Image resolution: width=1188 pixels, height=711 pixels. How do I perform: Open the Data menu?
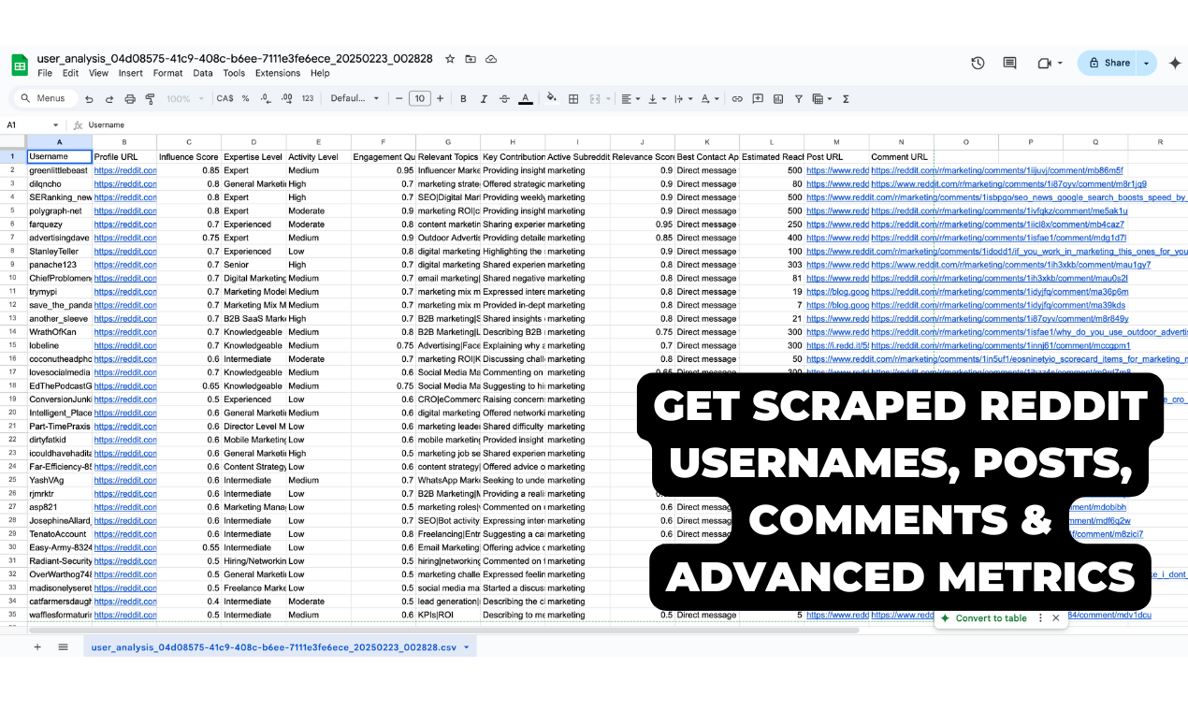(x=203, y=73)
